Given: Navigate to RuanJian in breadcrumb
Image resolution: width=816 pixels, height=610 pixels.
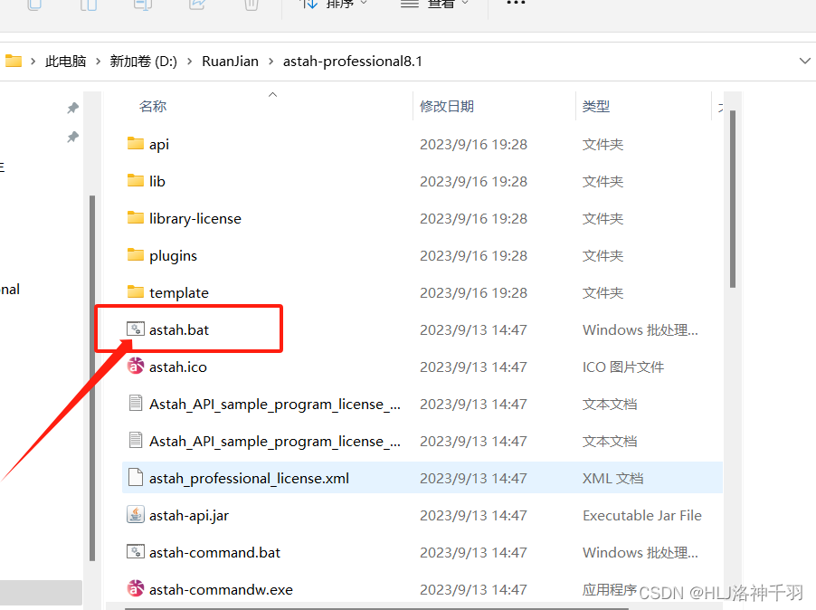Looking at the screenshot, I should coord(230,62).
